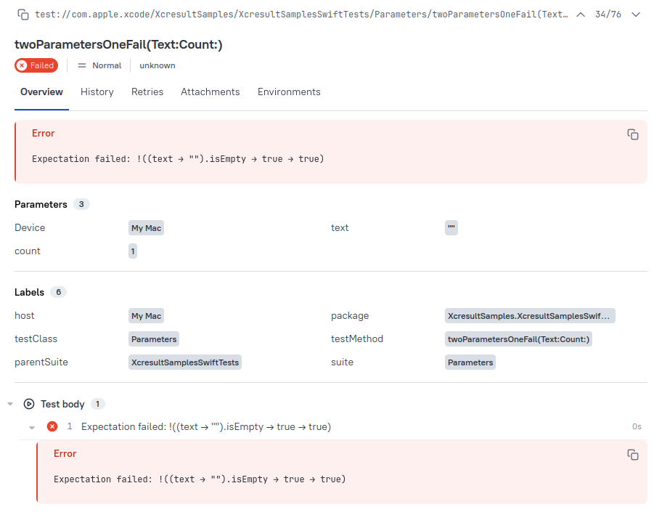Click the severity icon beside Normal

coord(82,65)
